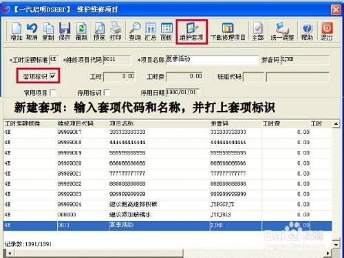This screenshot has width=344, height=258.
Task: Click the table's scroll up arrow
Action: (336, 124)
